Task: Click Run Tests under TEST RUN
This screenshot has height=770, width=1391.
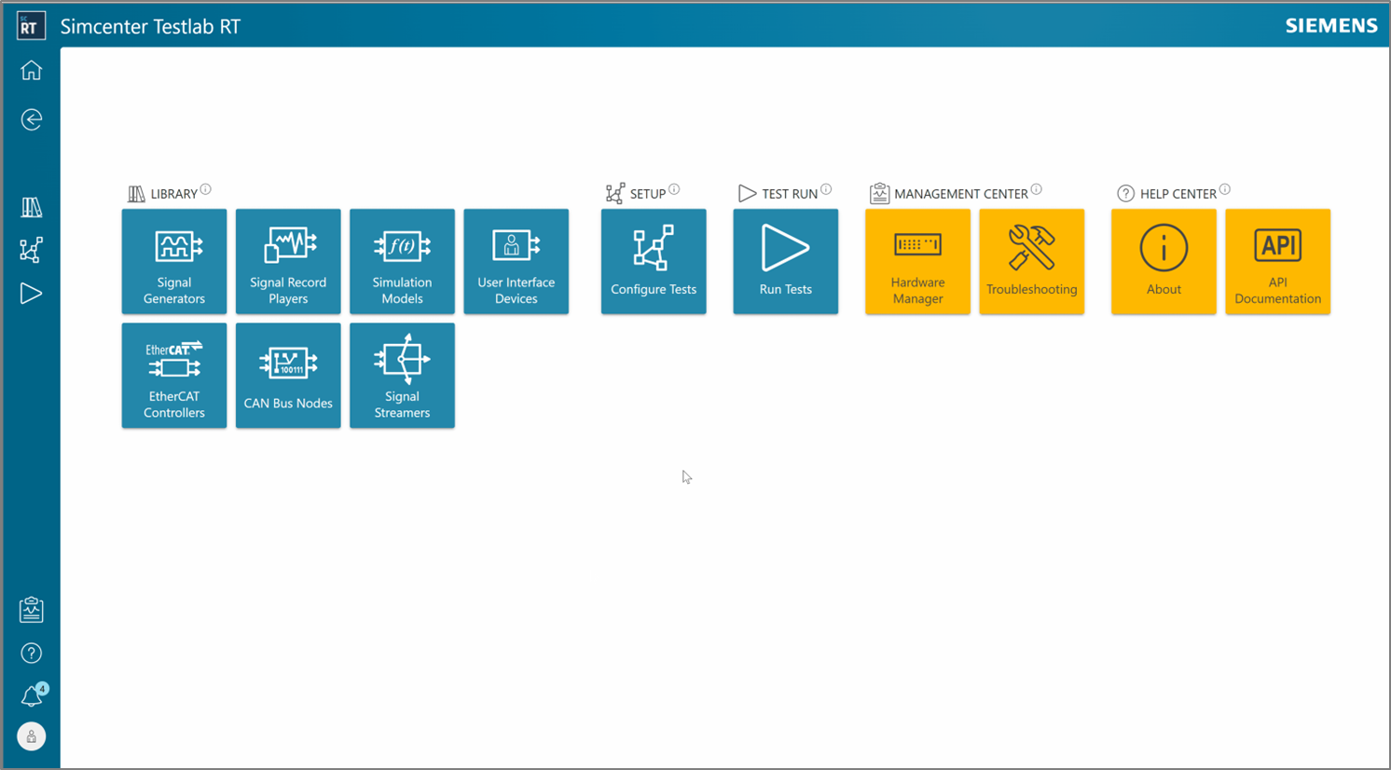Action: (785, 261)
